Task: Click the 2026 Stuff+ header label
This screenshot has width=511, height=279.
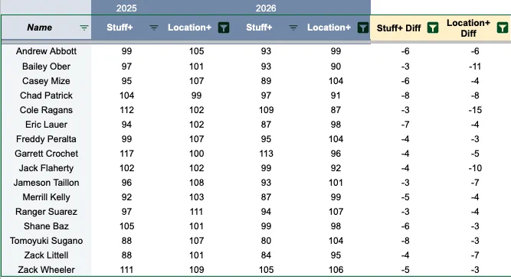Action: (x=259, y=28)
